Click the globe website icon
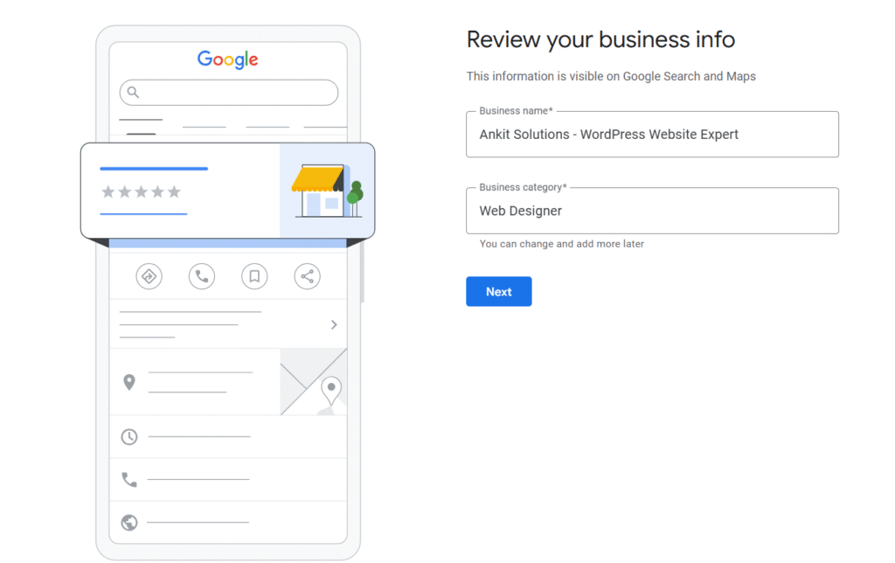The height and width of the screenshot is (563, 895). [130, 522]
